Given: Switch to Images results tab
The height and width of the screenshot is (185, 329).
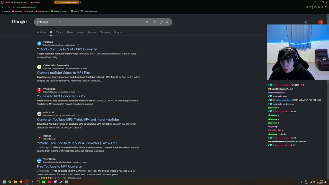Looking at the screenshot, I should (80, 32).
